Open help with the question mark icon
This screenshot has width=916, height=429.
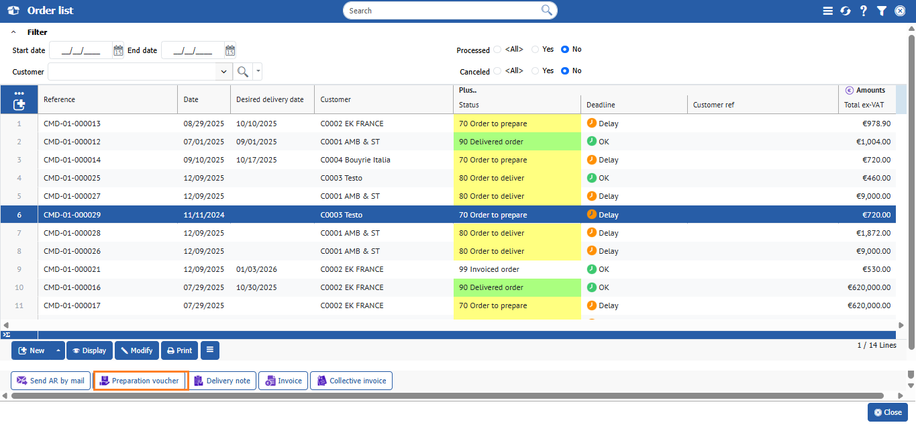(864, 11)
